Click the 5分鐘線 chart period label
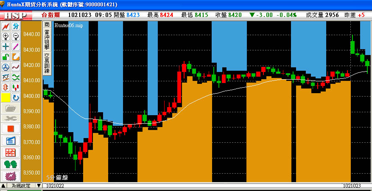 [57, 177]
